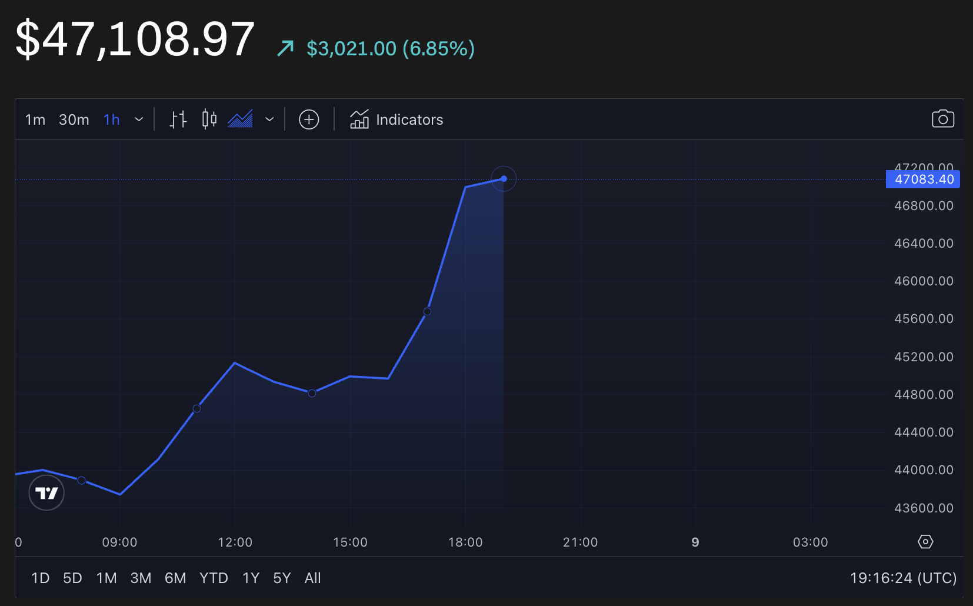Click the 18:00 time axis label
Viewport: 973px width, 606px height.
click(465, 542)
